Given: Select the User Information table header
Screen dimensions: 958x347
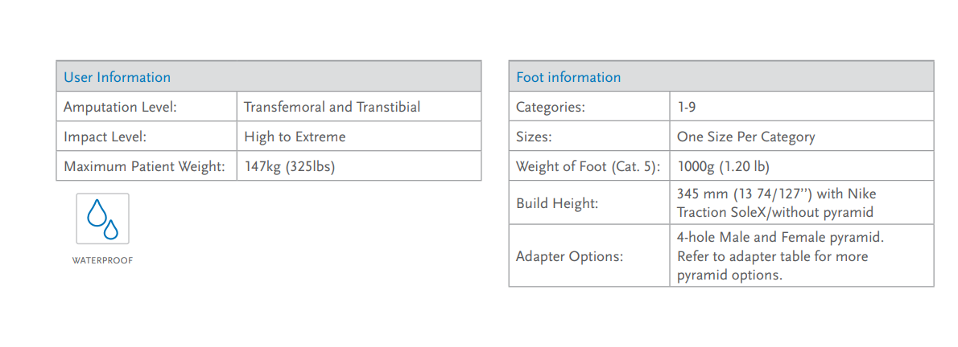Looking at the screenshot, I should [x=269, y=76].
